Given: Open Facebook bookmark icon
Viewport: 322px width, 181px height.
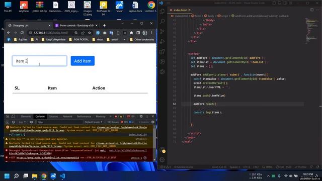Looking at the screenshot, I should 9,40.
